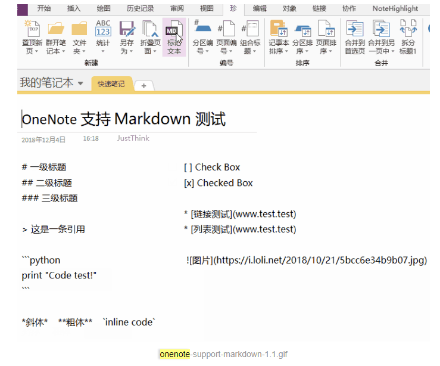Expand the 群开笔记本 dropdown arrow
Screen dimensions: 440x366
pos(64,51)
